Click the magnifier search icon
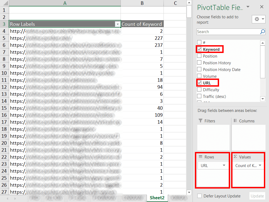Image resolution: width=269 pixels, height=202 pixels. 262,32
